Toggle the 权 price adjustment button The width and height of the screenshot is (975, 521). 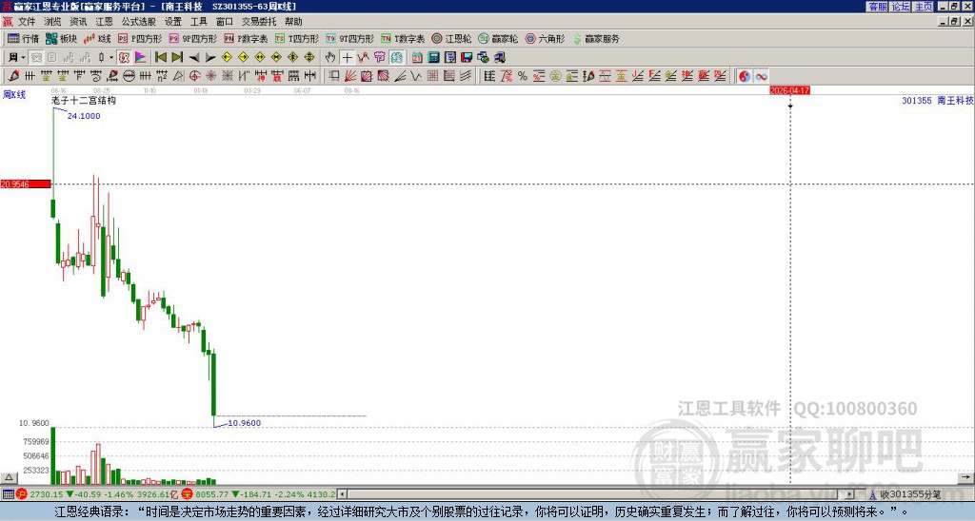tap(124, 57)
